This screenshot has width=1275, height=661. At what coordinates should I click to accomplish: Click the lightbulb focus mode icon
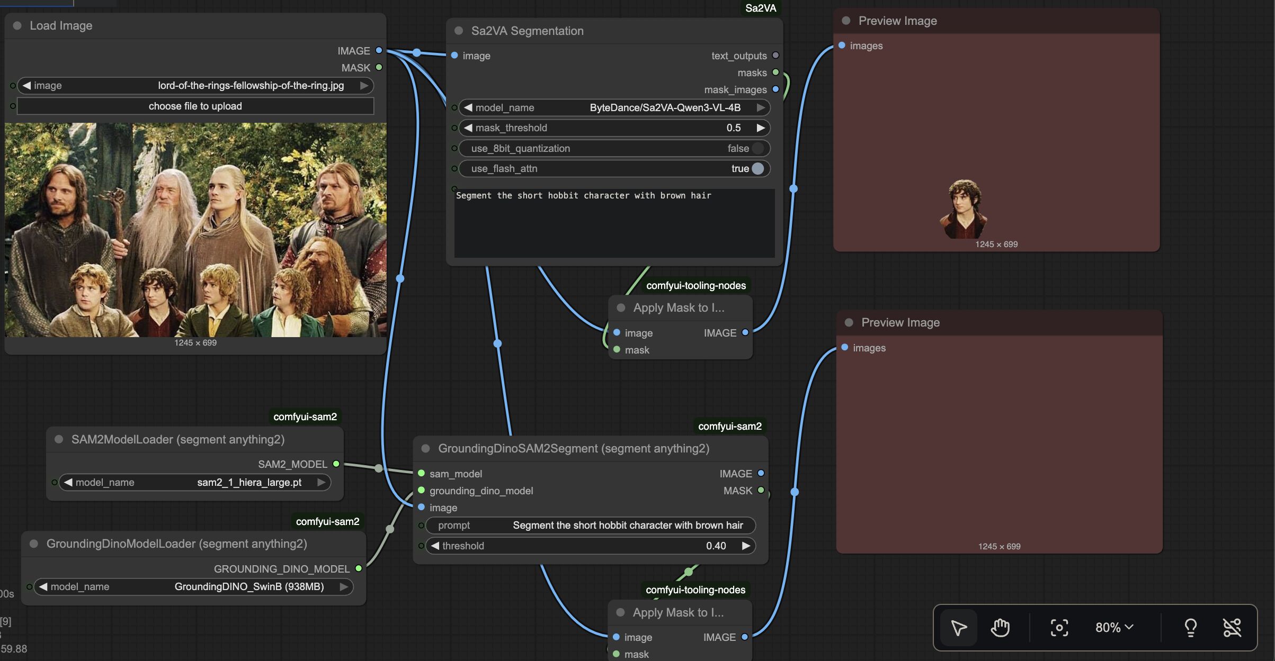(x=1190, y=628)
